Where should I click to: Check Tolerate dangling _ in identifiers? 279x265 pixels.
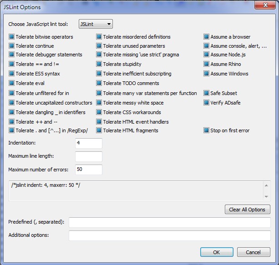click(x=11, y=112)
